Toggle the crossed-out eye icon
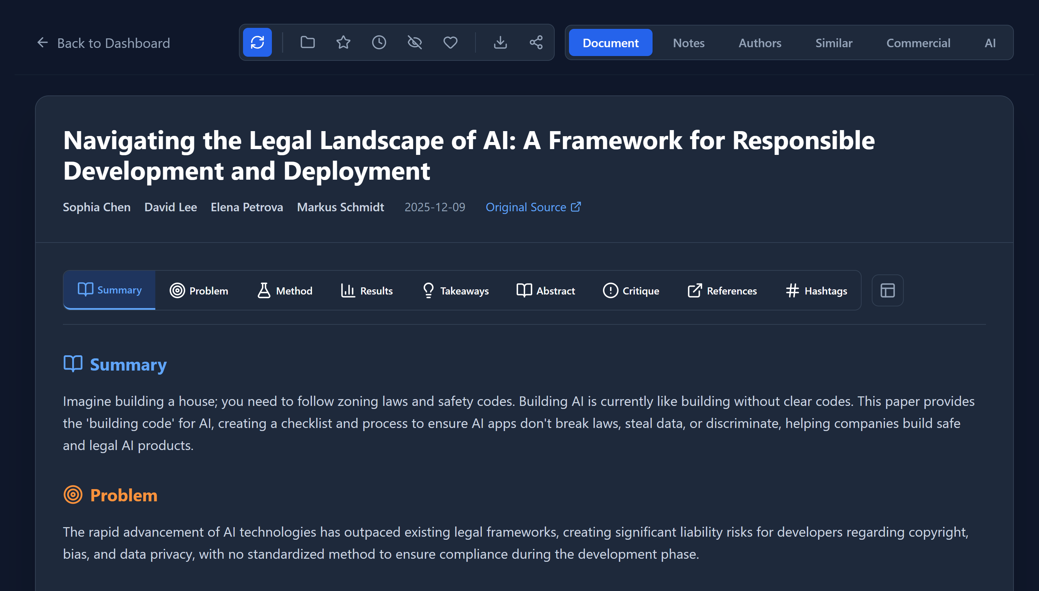 [x=415, y=42]
